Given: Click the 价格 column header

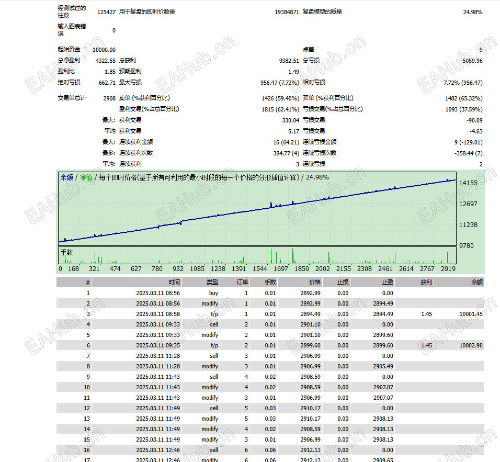Looking at the screenshot, I should [x=315, y=282].
